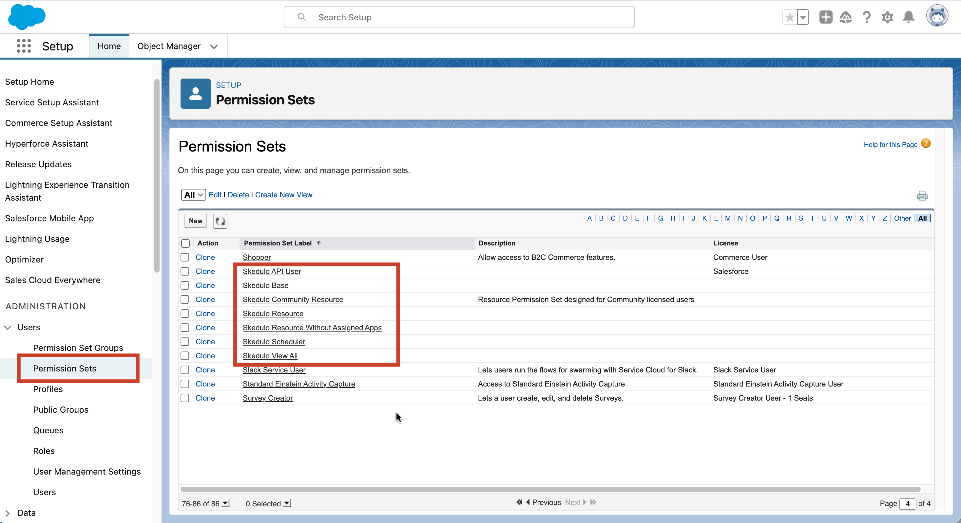Check the checkbox next to Shopper permission set
This screenshot has height=523, width=961.
coord(186,257)
